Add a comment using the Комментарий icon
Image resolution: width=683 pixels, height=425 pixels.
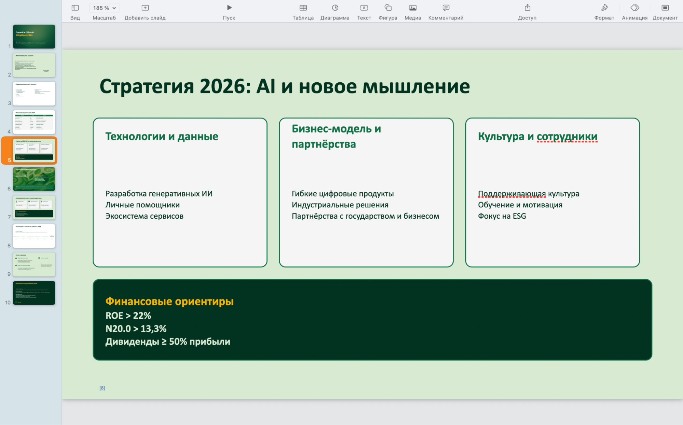pyautogui.click(x=445, y=8)
